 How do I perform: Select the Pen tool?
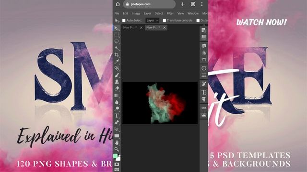[117, 122]
